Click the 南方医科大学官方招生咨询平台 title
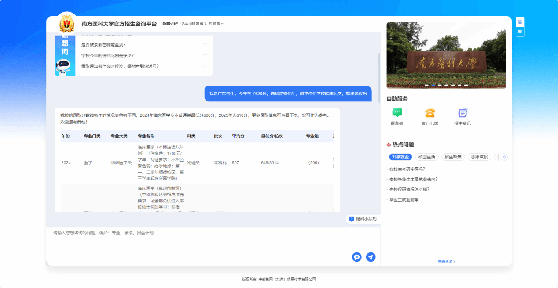The width and height of the screenshot is (558, 288). 119,24
